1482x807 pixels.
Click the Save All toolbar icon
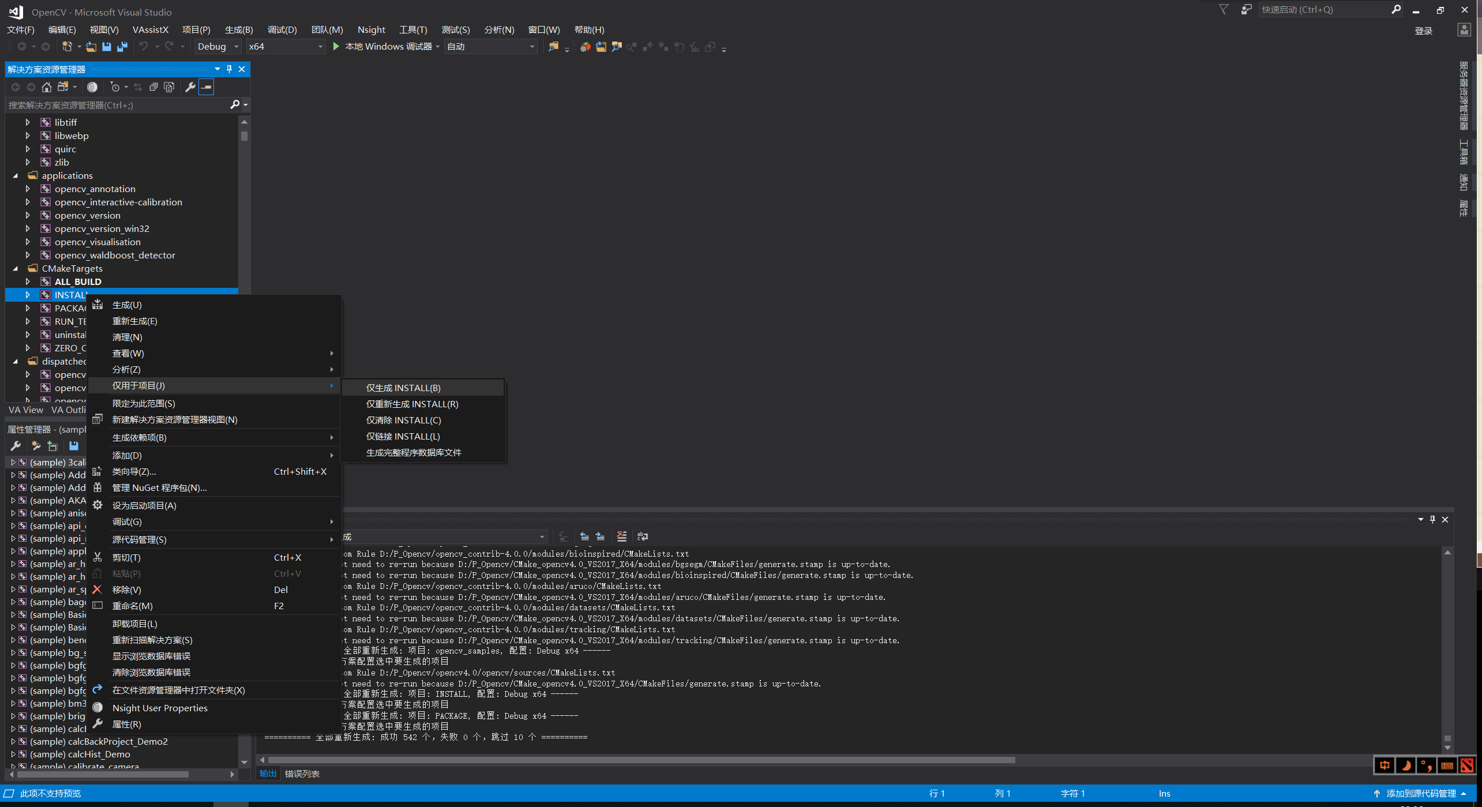[x=122, y=47]
